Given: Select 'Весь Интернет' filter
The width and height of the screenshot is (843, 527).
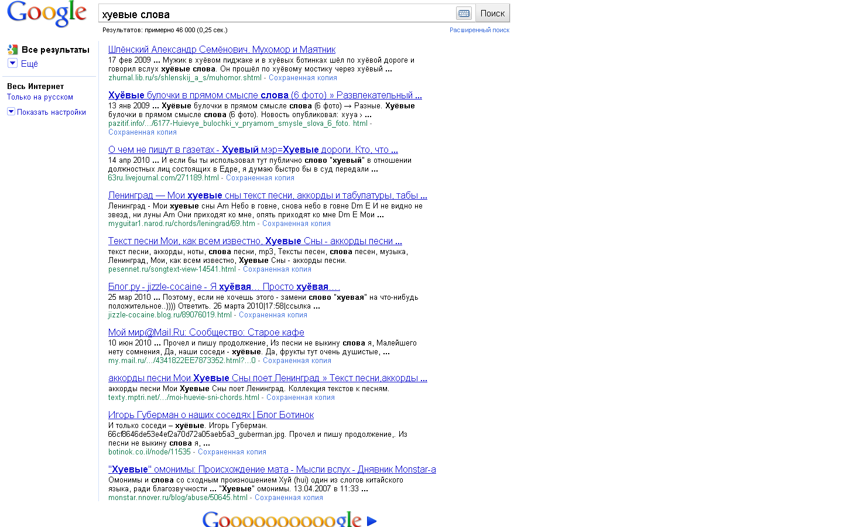Looking at the screenshot, I should (35, 86).
